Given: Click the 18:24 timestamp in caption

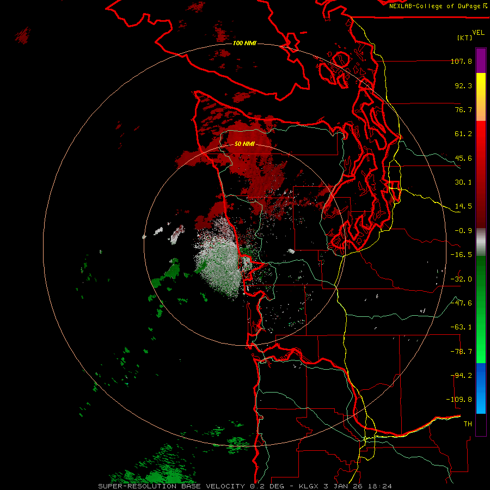Looking at the screenshot, I should [x=380, y=486].
